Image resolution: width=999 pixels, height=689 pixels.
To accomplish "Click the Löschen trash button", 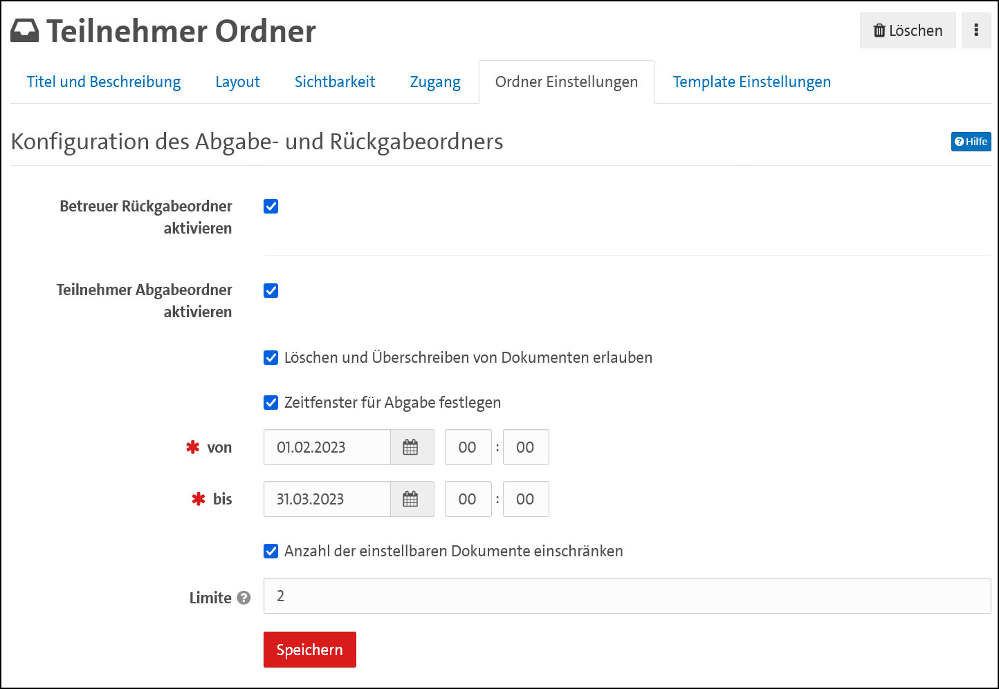I will click(907, 30).
